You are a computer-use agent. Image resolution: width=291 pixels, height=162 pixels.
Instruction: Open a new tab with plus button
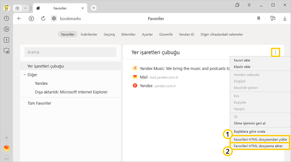pos(94,8)
